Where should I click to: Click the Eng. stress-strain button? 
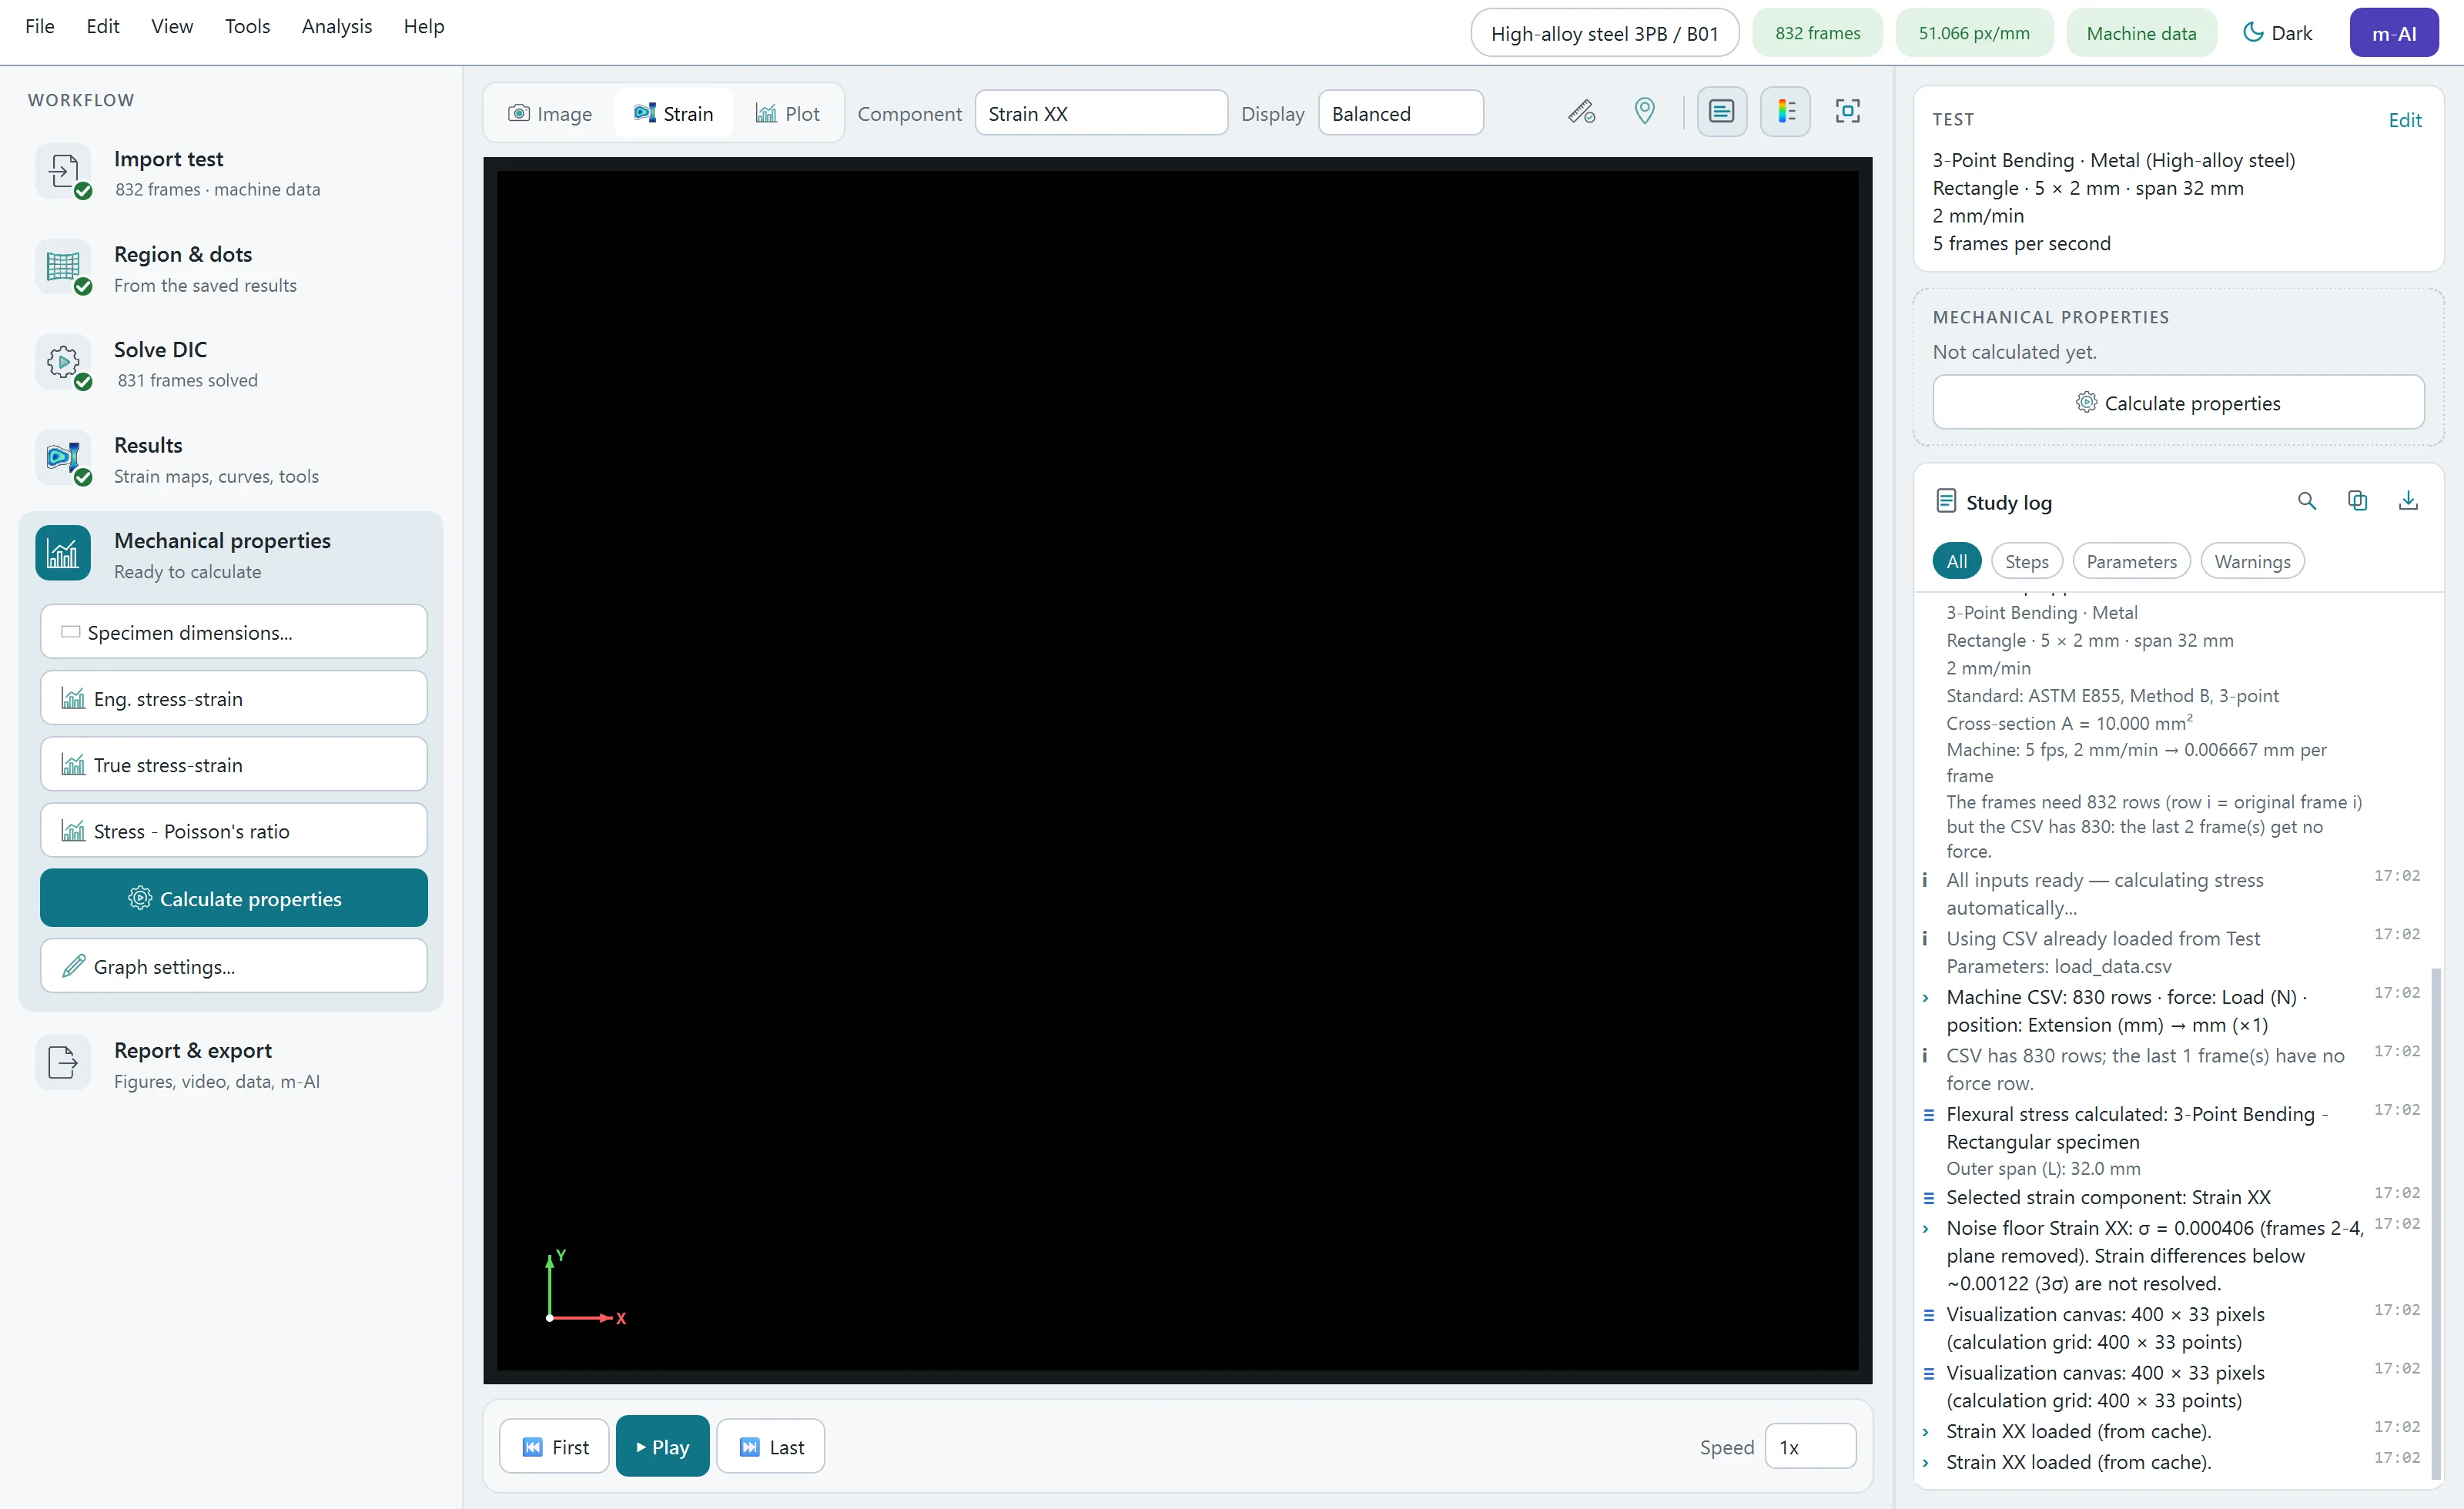(x=234, y=698)
